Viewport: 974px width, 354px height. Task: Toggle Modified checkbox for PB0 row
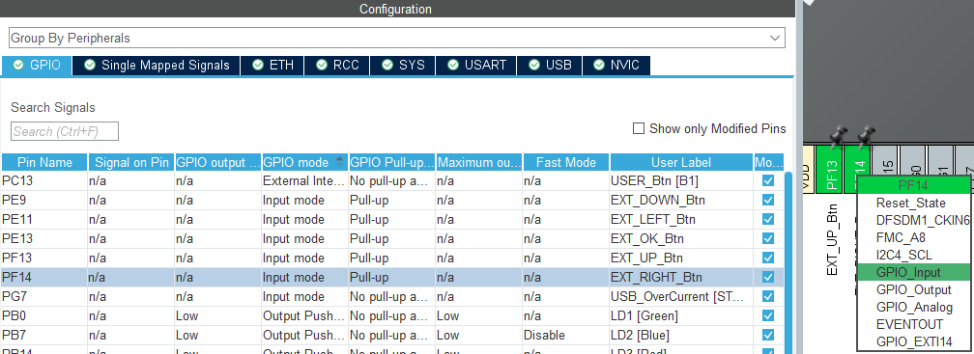[x=768, y=315]
